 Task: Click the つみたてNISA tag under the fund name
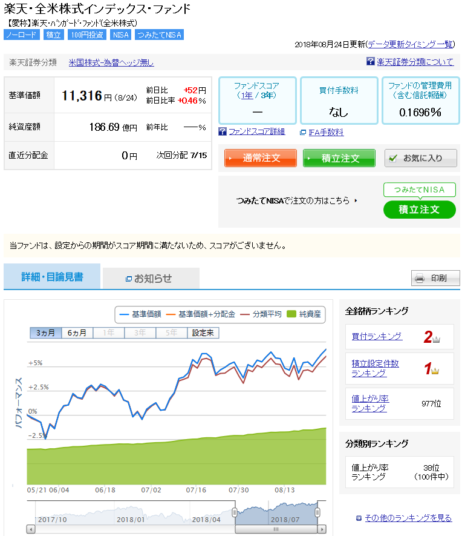click(x=160, y=35)
